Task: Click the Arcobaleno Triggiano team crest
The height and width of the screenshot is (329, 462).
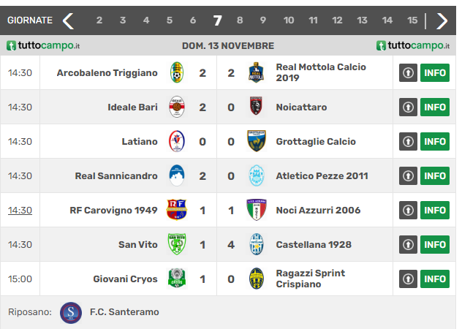Action: [177, 72]
